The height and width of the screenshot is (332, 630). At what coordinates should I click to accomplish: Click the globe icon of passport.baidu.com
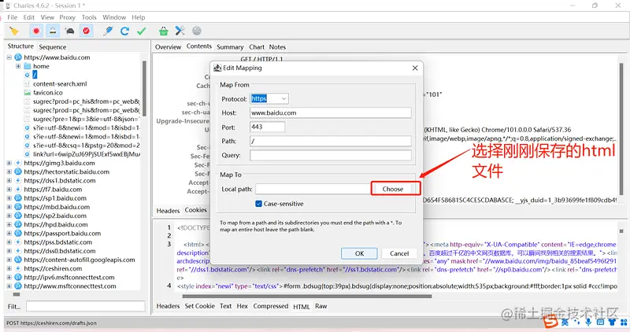(18, 233)
